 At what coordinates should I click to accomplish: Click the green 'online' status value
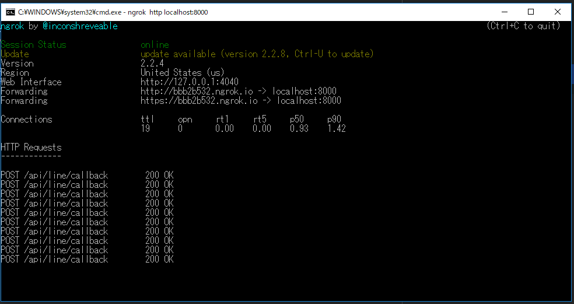[x=155, y=45]
